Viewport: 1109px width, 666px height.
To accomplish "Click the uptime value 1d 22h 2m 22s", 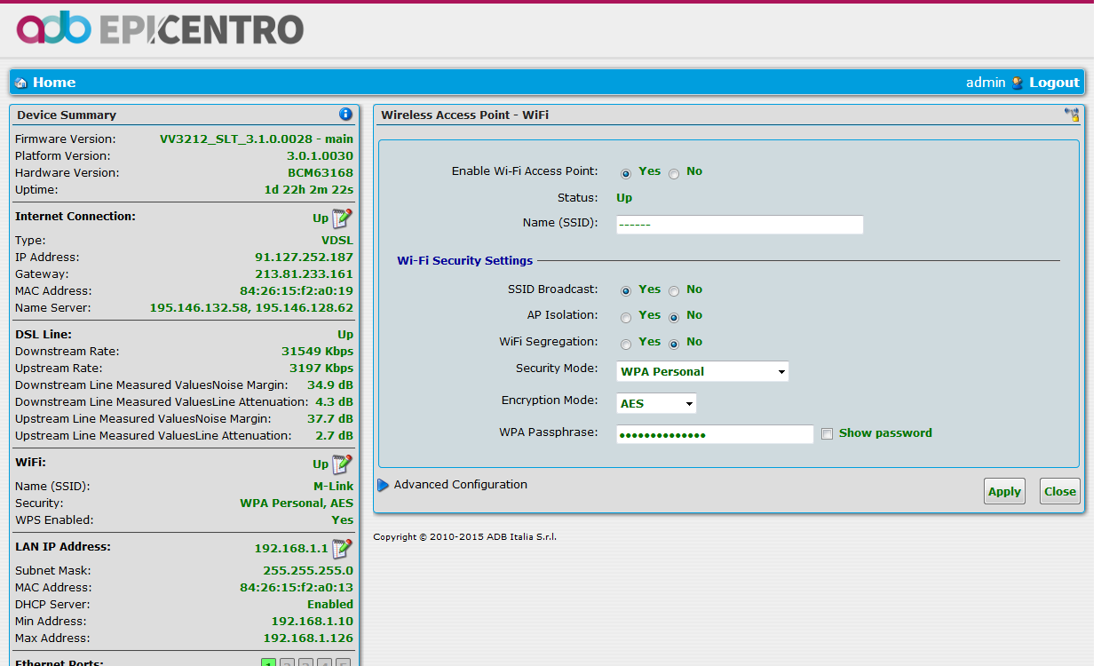I will point(309,189).
